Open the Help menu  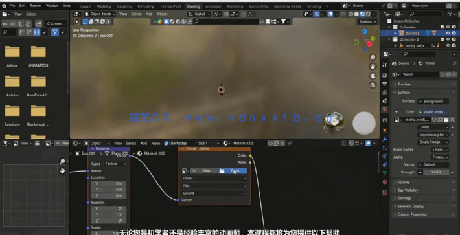(x=67, y=6)
